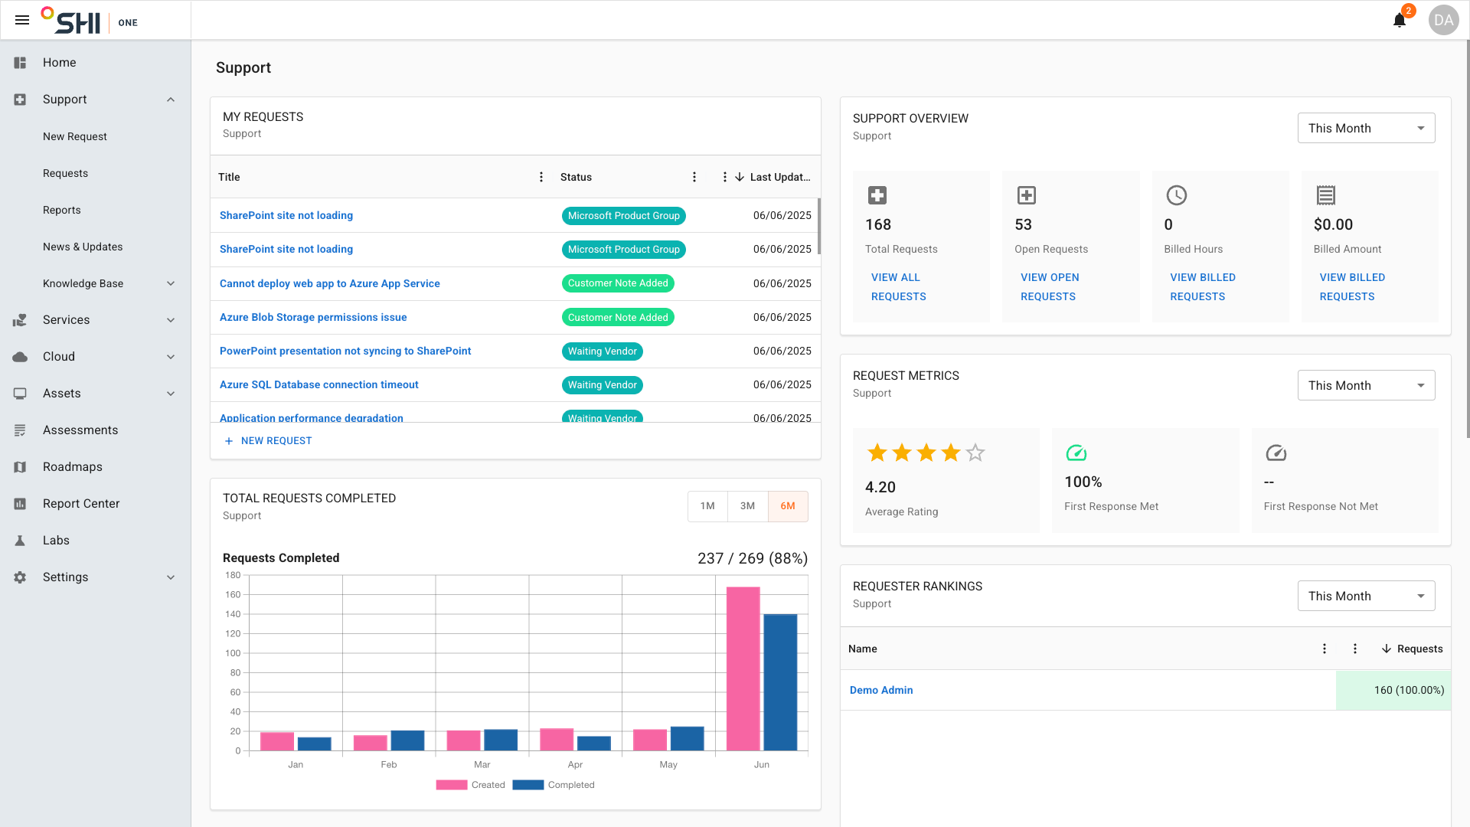1470x827 pixels.
Task: Click the Roadmaps map icon
Action: 20,467
